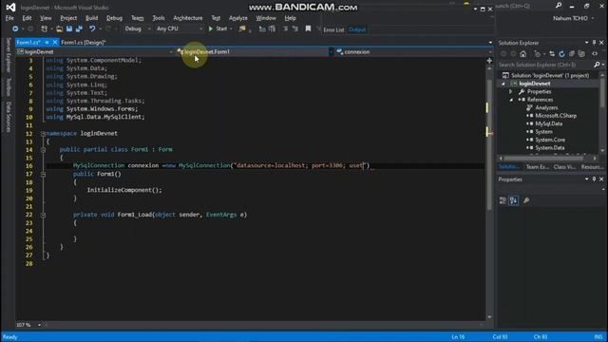Close the Solution Explorer panel
The height and width of the screenshot is (342, 608).
601,43
